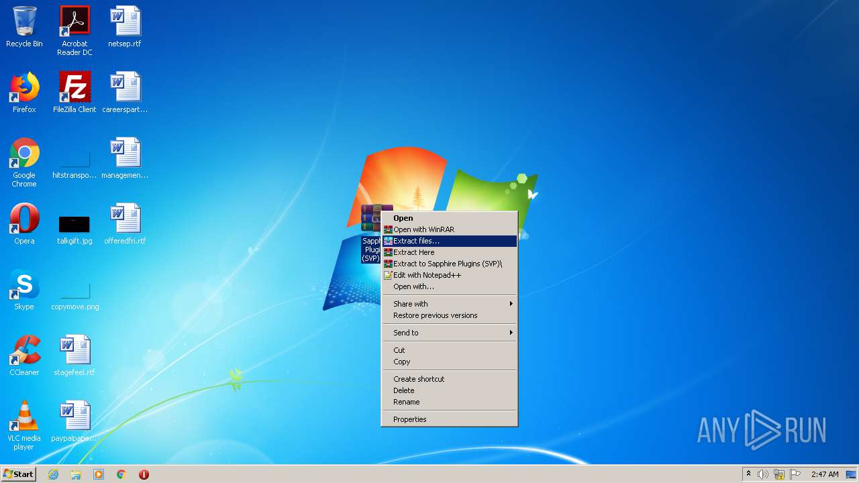Select offeredfri.rtf document
859x483 pixels.
pyautogui.click(x=125, y=224)
